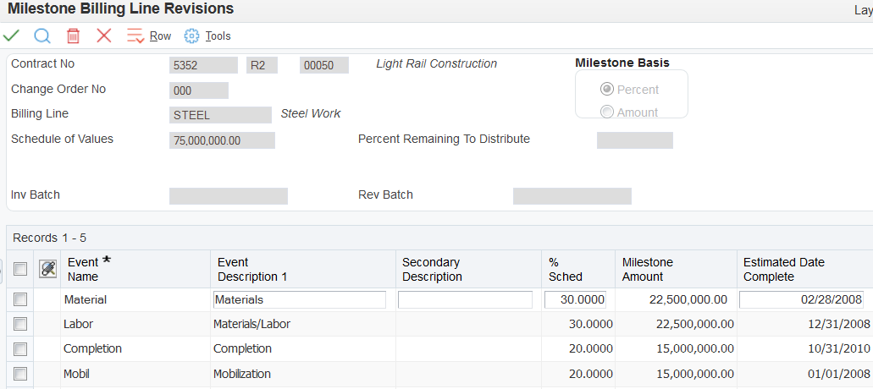873x389 pixels.
Task: Click the red Delete trash icon
Action: click(74, 36)
